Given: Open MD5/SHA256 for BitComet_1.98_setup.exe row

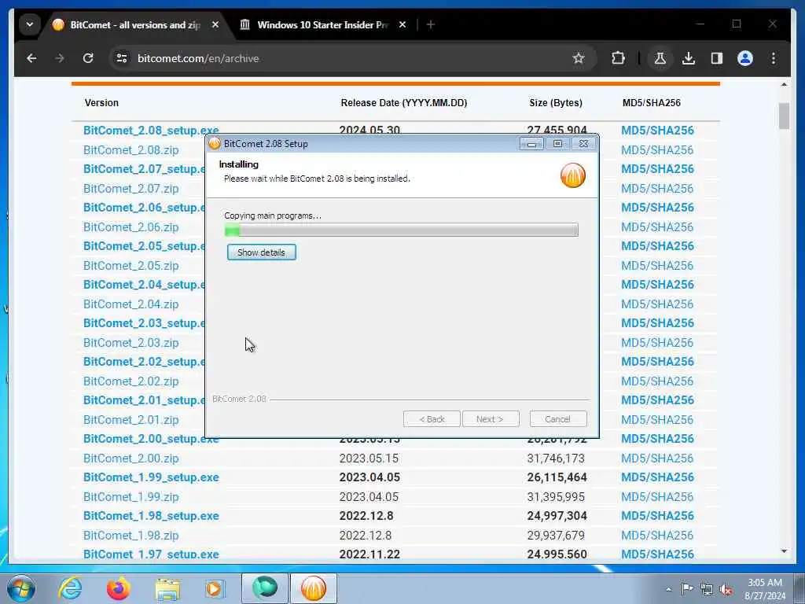Looking at the screenshot, I should point(658,516).
